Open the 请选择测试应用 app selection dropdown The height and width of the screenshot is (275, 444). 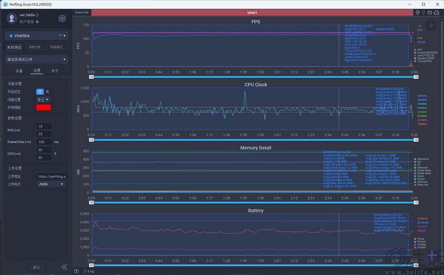tap(37, 59)
